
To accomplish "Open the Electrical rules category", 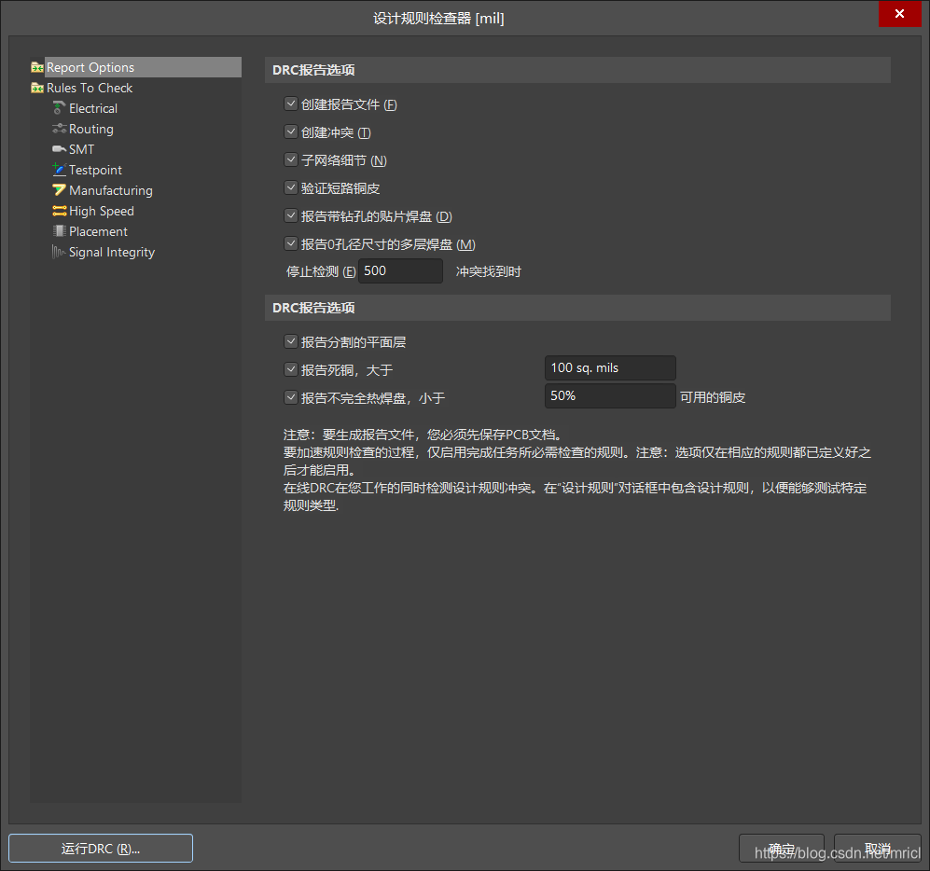I will click(x=93, y=108).
